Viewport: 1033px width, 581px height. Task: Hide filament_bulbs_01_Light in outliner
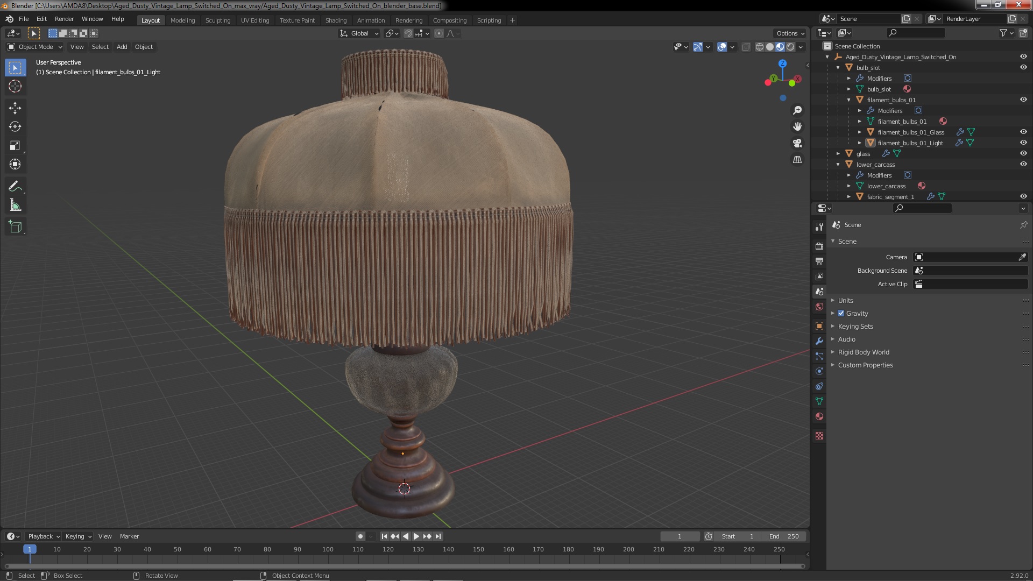pos(1023,143)
